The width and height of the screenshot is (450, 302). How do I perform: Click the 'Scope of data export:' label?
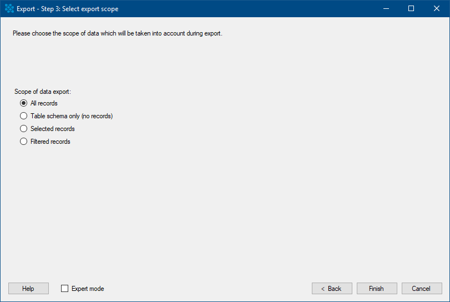tap(43, 92)
